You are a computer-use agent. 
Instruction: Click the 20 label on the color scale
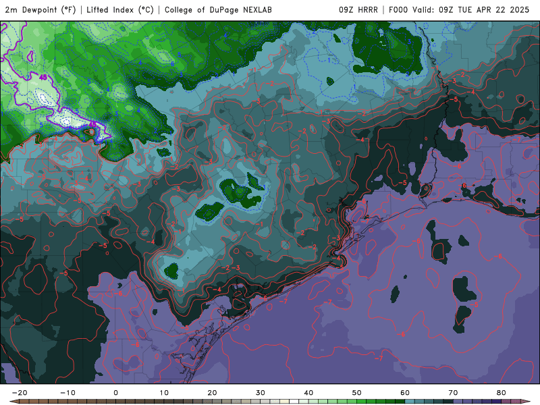pos(212,393)
